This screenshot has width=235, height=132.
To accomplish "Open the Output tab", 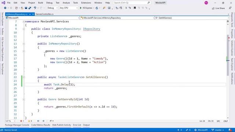I will click(86, 125).
